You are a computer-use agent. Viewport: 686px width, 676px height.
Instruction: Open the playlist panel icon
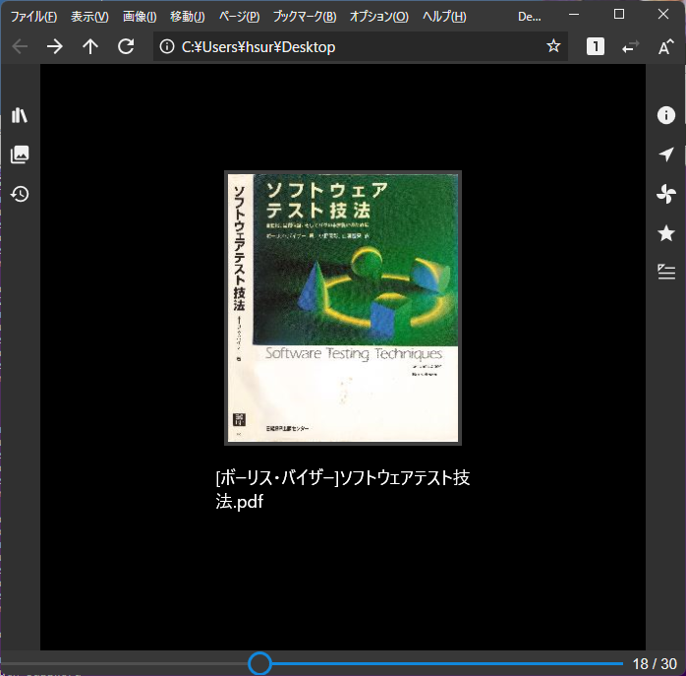[x=666, y=273]
